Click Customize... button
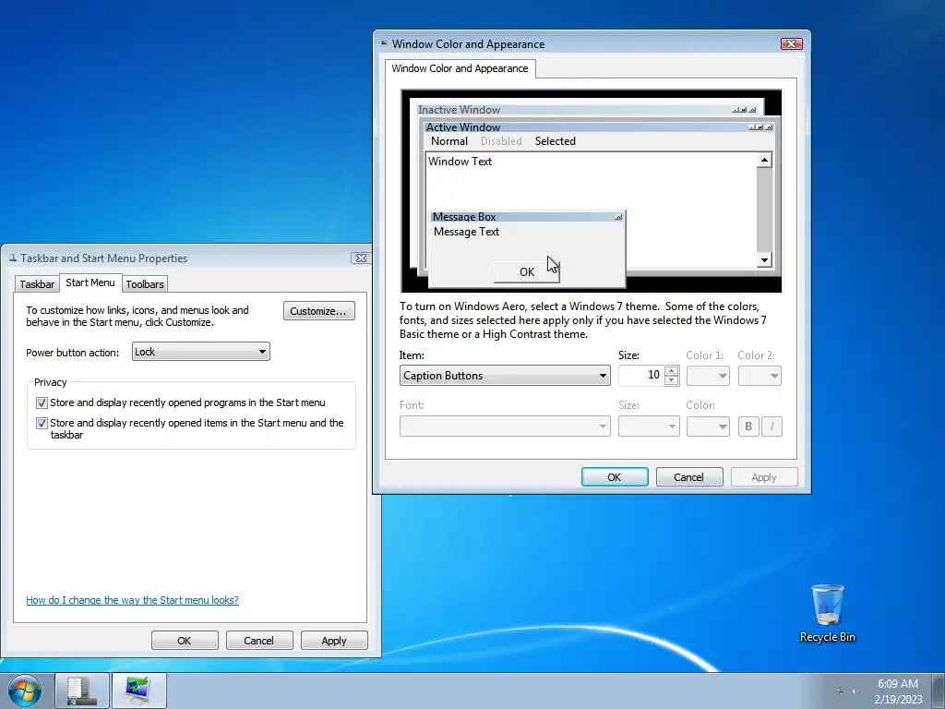This screenshot has height=709, width=945. 318,311
